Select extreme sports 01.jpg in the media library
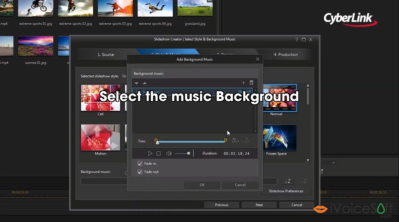 36,8
